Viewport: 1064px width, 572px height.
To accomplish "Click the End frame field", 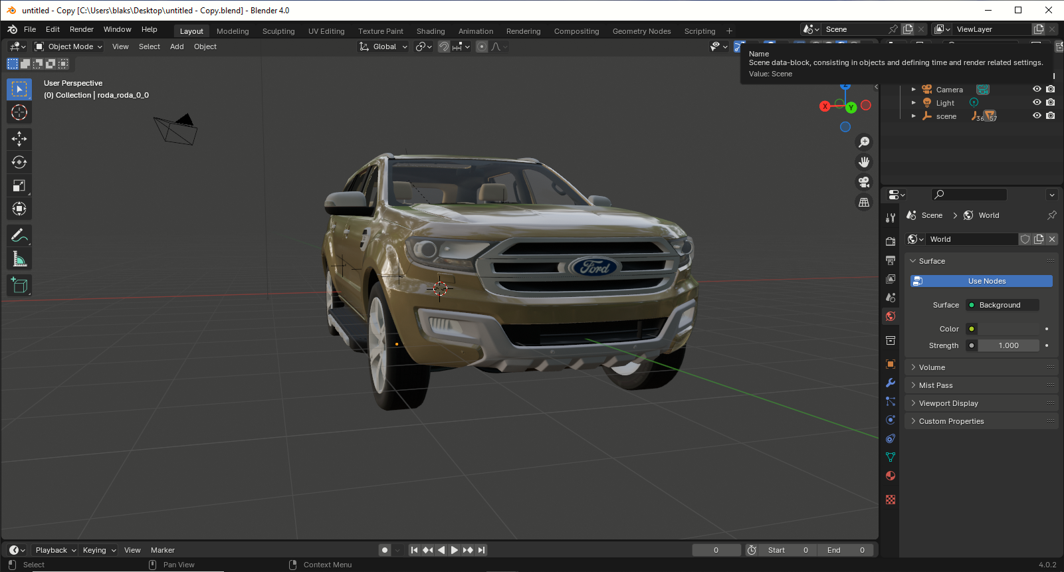I will pyautogui.click(x=845, y=550).
